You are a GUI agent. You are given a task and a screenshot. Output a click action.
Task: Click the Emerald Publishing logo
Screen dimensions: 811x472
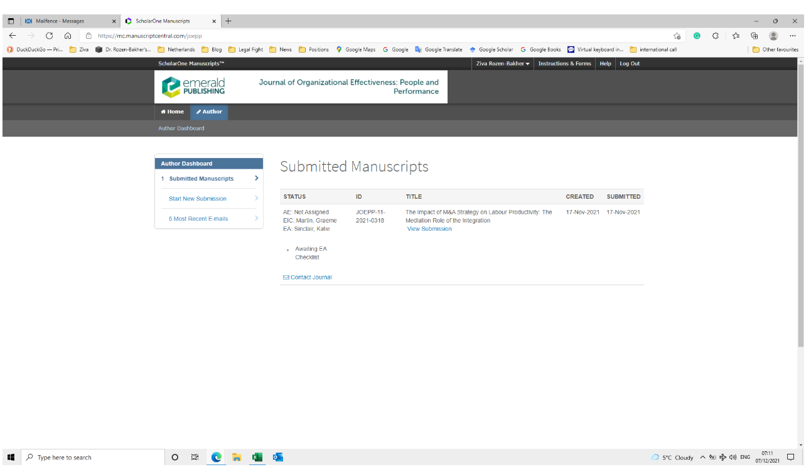coord(193,87)
